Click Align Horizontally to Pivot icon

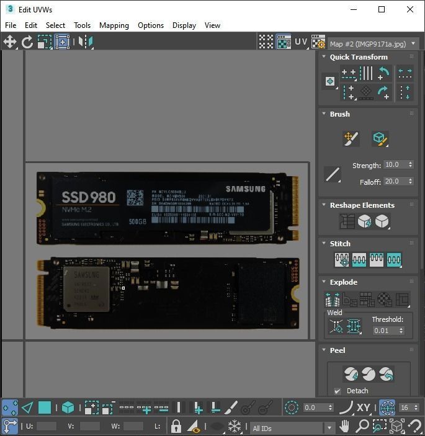click(349, 73)
